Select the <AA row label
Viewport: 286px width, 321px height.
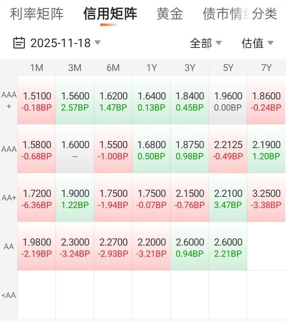(x=9, y=295)
